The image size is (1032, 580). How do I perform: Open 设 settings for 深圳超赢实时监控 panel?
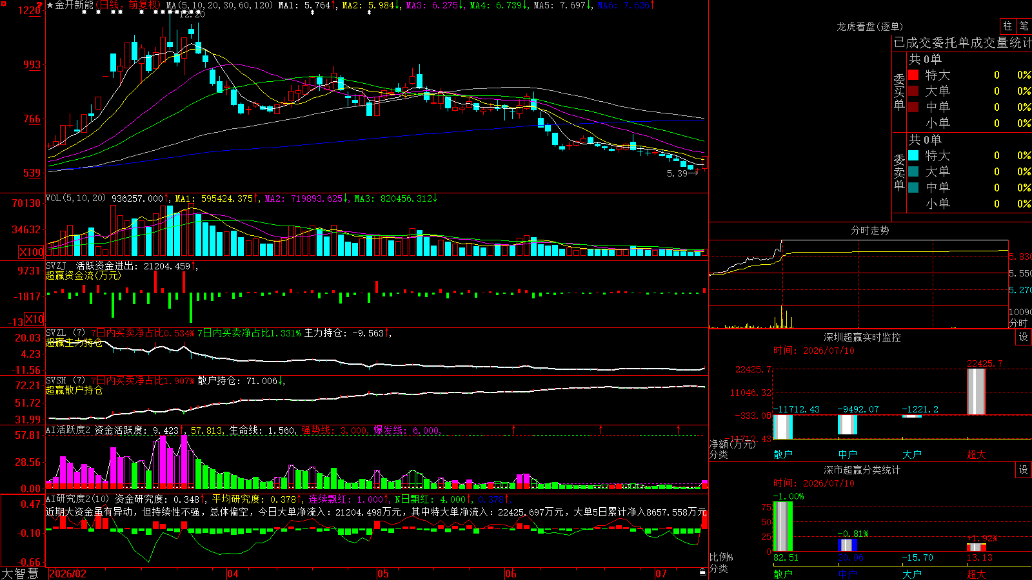point(1024,337)
